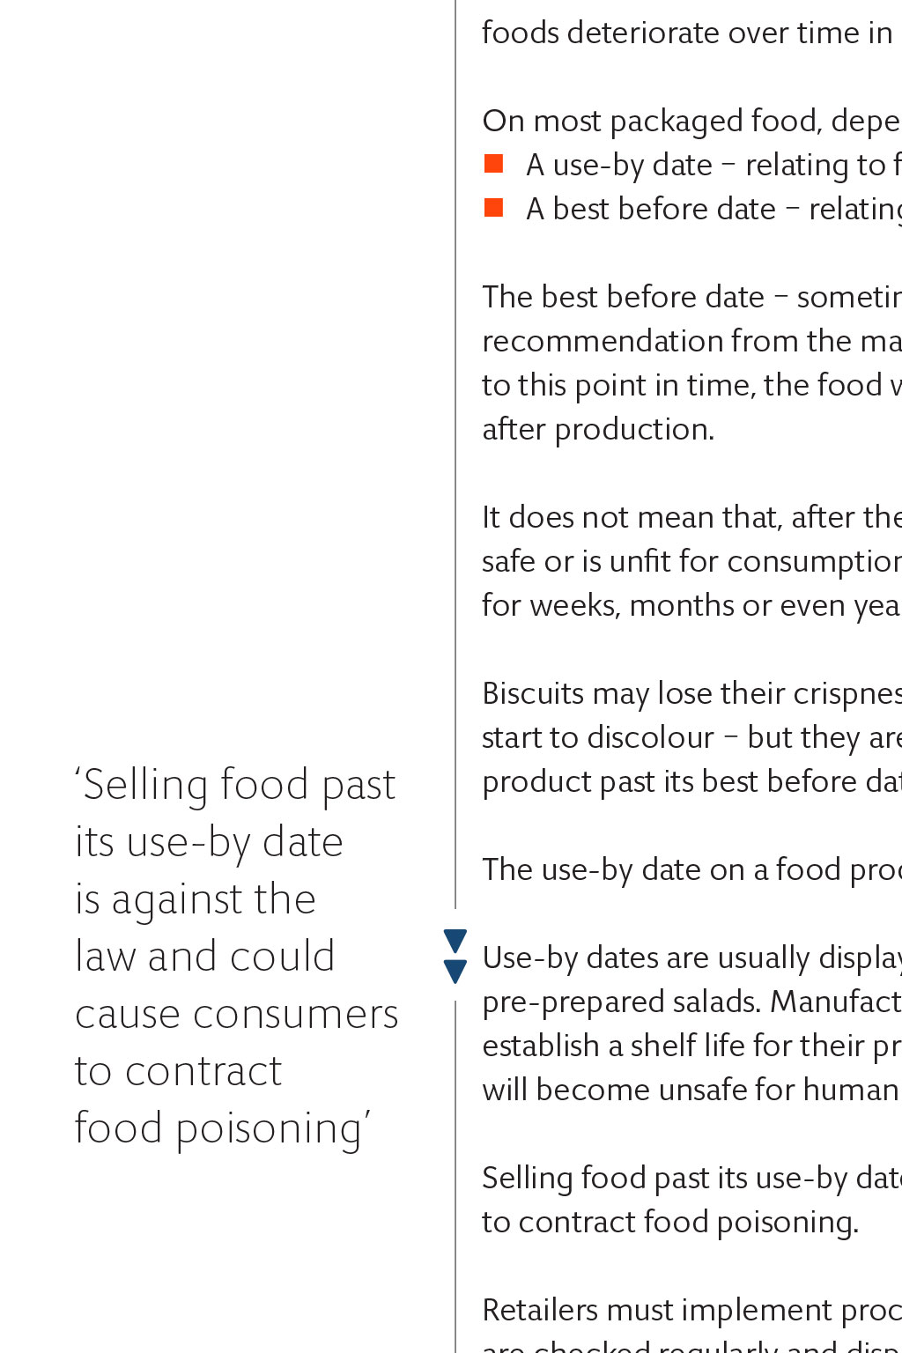The height and width of the screenshot is (1353, 902).
Task: Click the paragraph starting 'The best before date'
Action: click(x=692, y=363)
